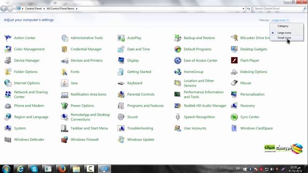Open Realtek HD Audio Manager link

click(x=205, y=106)
